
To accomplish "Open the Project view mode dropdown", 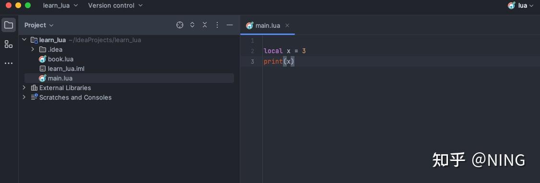I will point(39,25).
